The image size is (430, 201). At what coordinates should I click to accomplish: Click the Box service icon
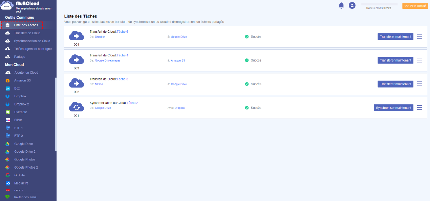(7, 88)
